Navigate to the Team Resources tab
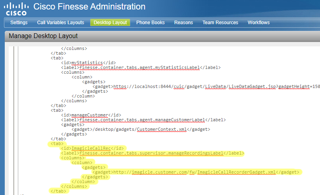The image size is (320, 195). coord(220,23)
